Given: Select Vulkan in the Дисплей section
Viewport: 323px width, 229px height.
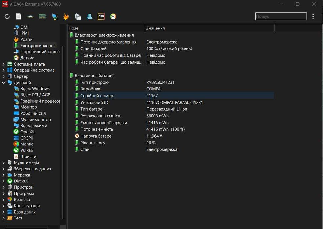Looking at the screenshot, I should pos(27,150).
